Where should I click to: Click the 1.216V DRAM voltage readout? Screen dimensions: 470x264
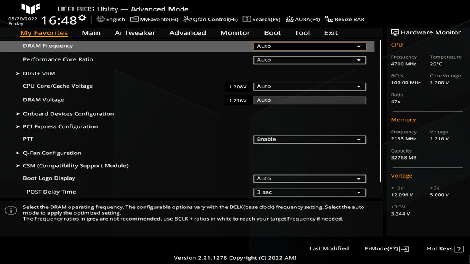(238, 101)
